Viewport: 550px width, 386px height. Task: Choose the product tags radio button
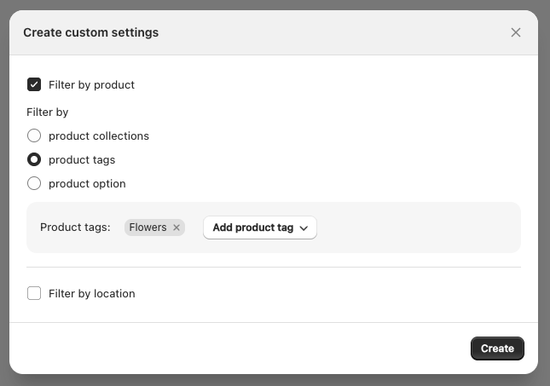coord(34,159)
